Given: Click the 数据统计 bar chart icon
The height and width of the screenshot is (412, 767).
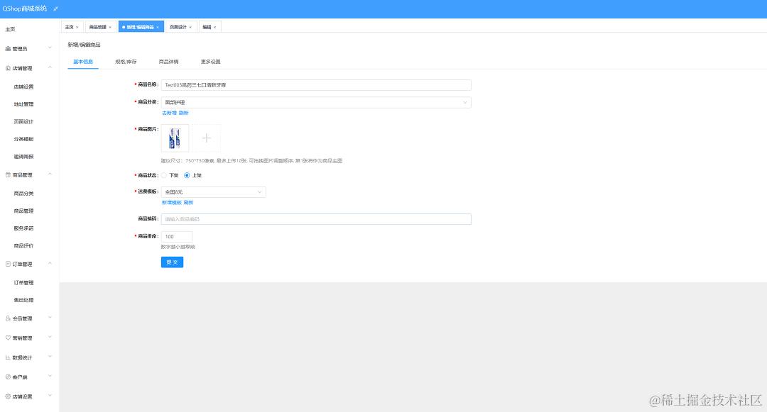Looking at the screenshot, I should tap(8, 357).
